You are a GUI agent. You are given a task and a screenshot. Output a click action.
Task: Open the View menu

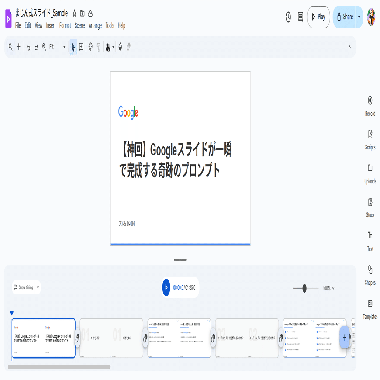point(38,25)
